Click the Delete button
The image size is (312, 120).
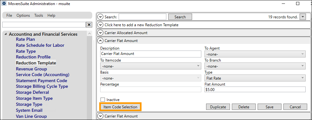click(x=244, y=107)
